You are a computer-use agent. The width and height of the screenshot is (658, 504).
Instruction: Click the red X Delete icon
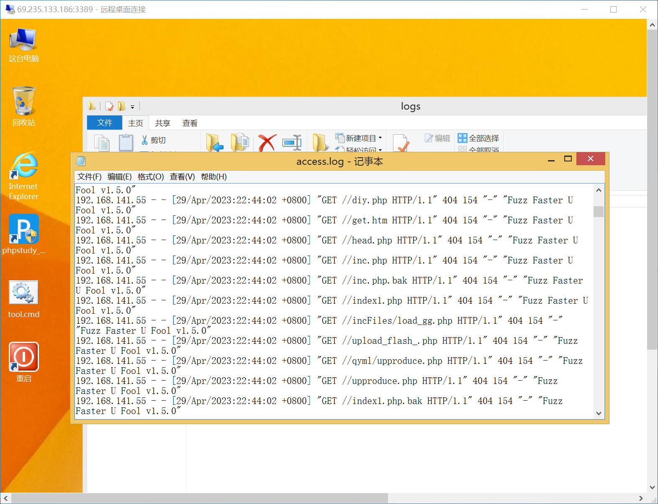pos(267,143)
